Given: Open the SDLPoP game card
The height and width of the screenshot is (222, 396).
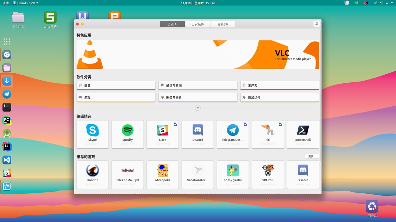Looking at the screenshot, I should click(x=268, y=175).
